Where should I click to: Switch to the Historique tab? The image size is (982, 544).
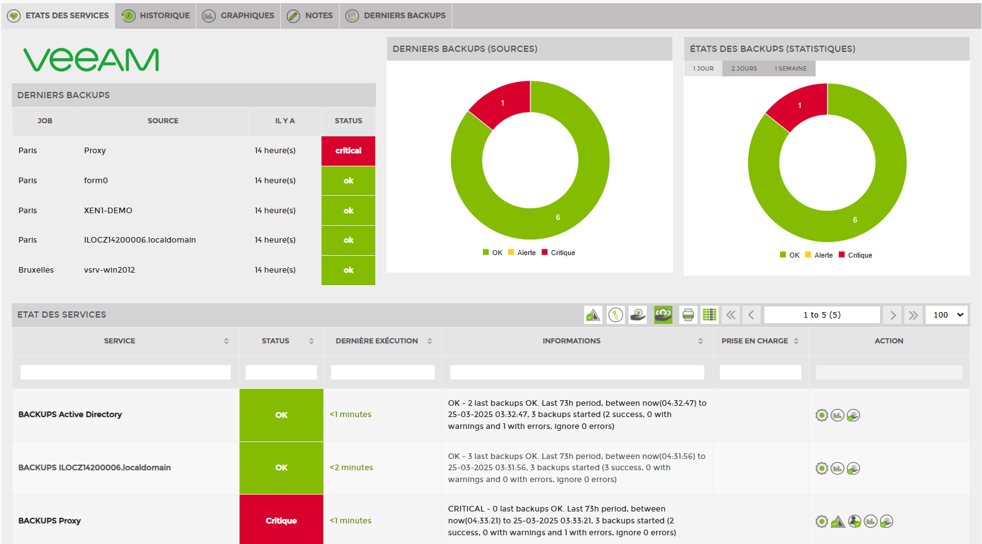pos(156,16)
